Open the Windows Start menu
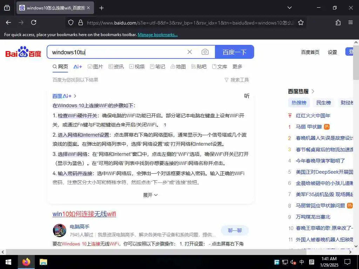359x269 pixels. coord(8,262)
